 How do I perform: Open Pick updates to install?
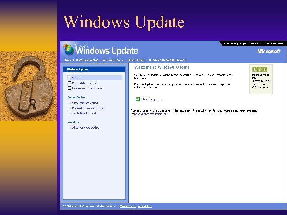[84, 83]
